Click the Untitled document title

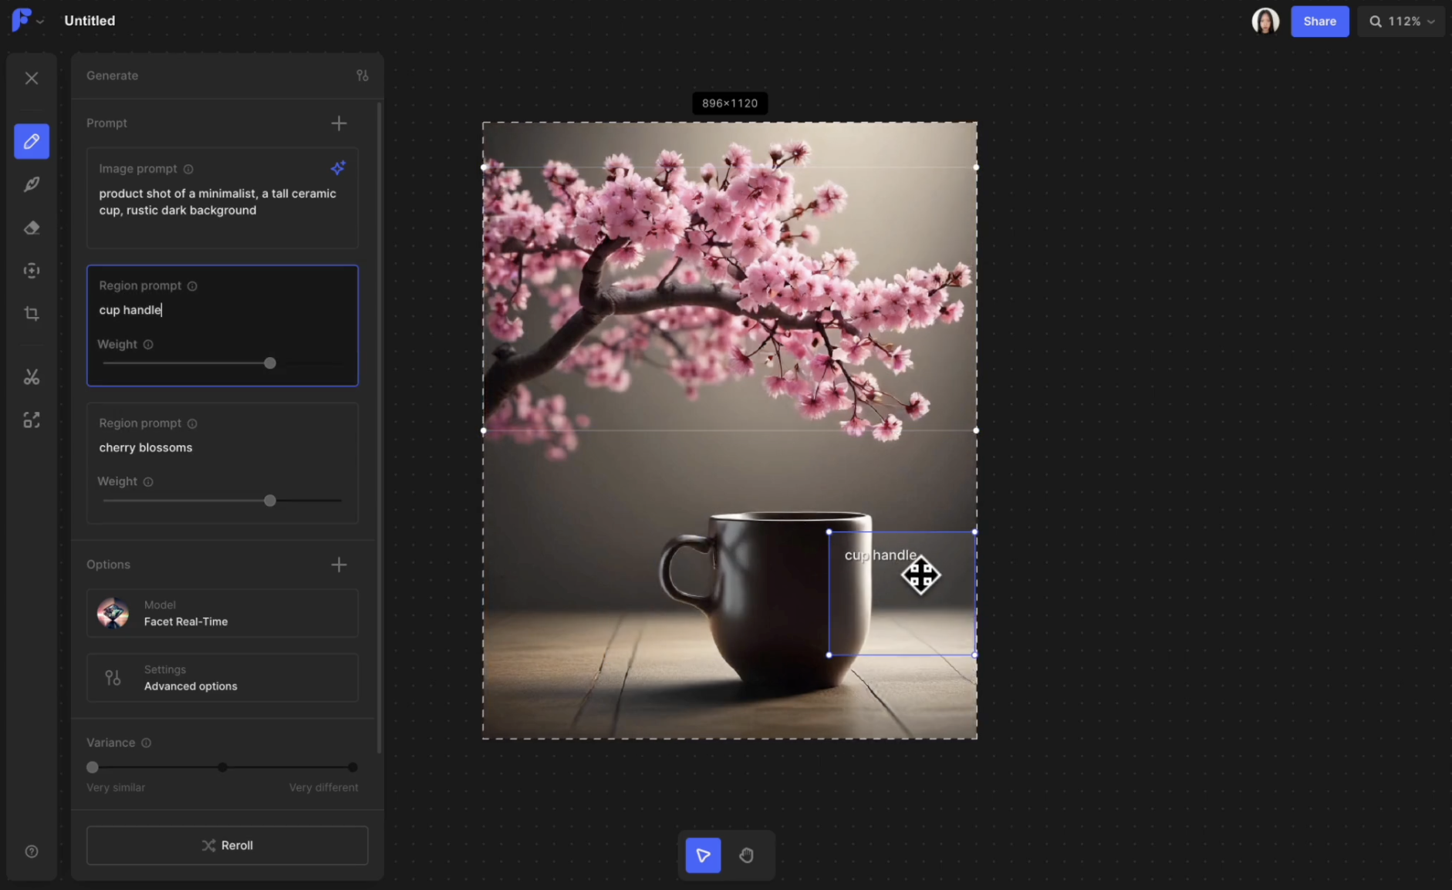pos(89,21)
